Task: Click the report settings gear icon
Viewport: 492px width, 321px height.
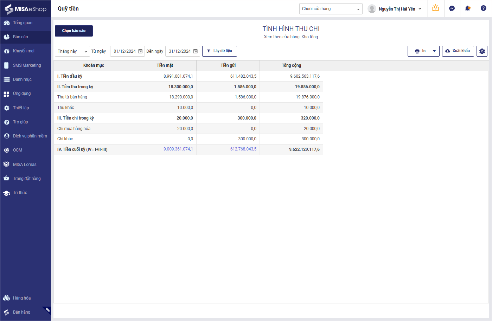Action: [x=482, y=51]
